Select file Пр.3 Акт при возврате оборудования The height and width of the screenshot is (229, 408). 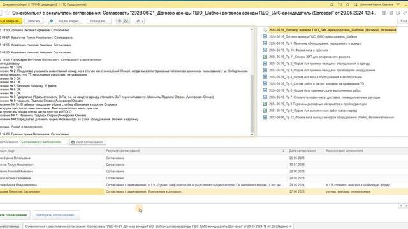click(322, 71)
